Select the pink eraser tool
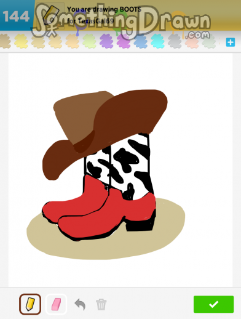This screenshot has width=241, height=319. (56, 304)
